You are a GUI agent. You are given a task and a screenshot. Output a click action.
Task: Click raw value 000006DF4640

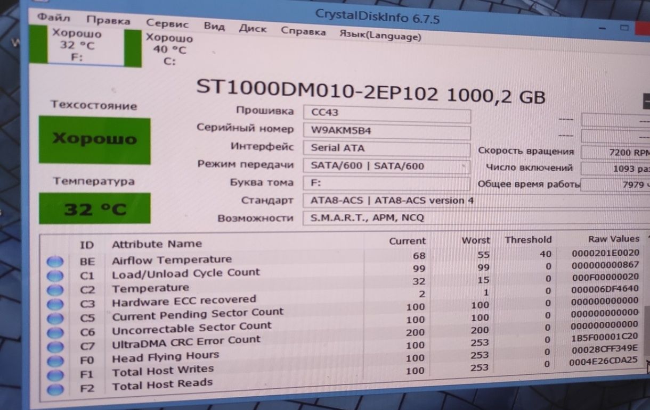tap(605, 290)
